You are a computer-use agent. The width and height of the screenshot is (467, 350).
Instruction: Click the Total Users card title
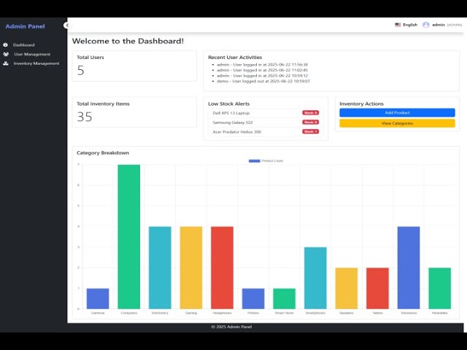point(90,57)
